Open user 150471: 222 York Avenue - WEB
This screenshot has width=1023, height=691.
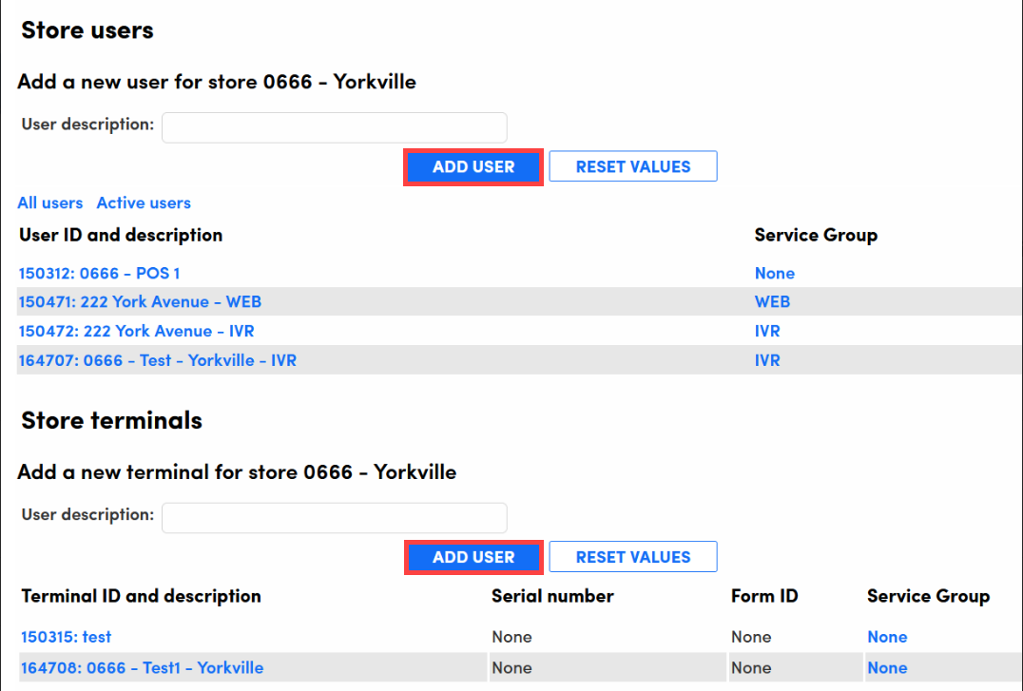point(140,302)
